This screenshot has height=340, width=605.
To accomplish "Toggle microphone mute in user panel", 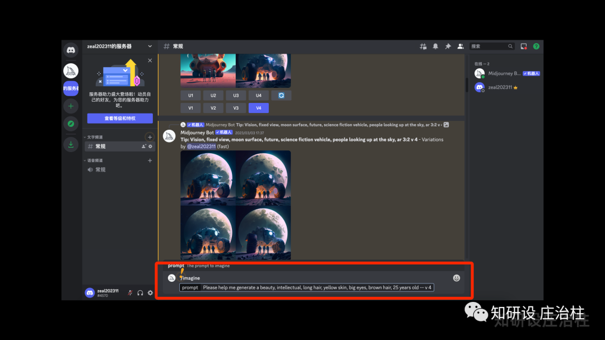I will [130, 293].
